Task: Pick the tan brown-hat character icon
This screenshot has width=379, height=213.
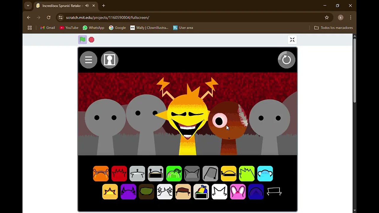Action: pyautogui.click(x=183, y=192)
